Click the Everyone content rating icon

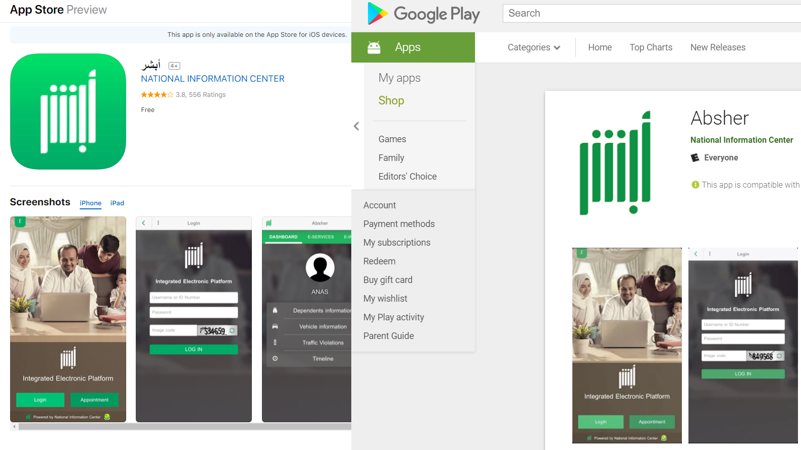695,158
